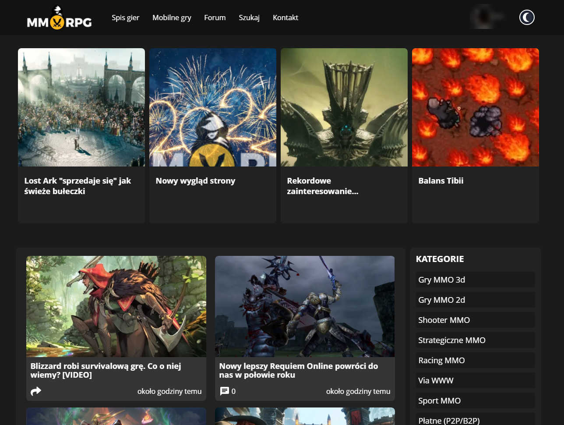Open Nowy lepszy Requiem Online headline
This screenshot has width=564, height=425.
pyautogui.click(x=298, y=370)
